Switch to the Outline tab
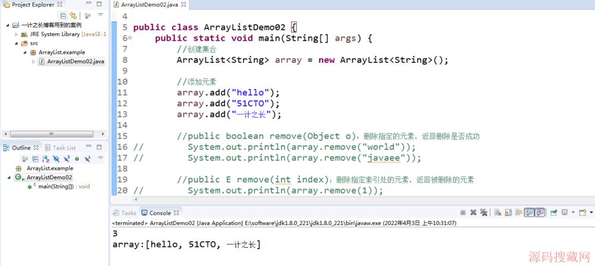The image size is (595, 266). [x=21, y=148]
